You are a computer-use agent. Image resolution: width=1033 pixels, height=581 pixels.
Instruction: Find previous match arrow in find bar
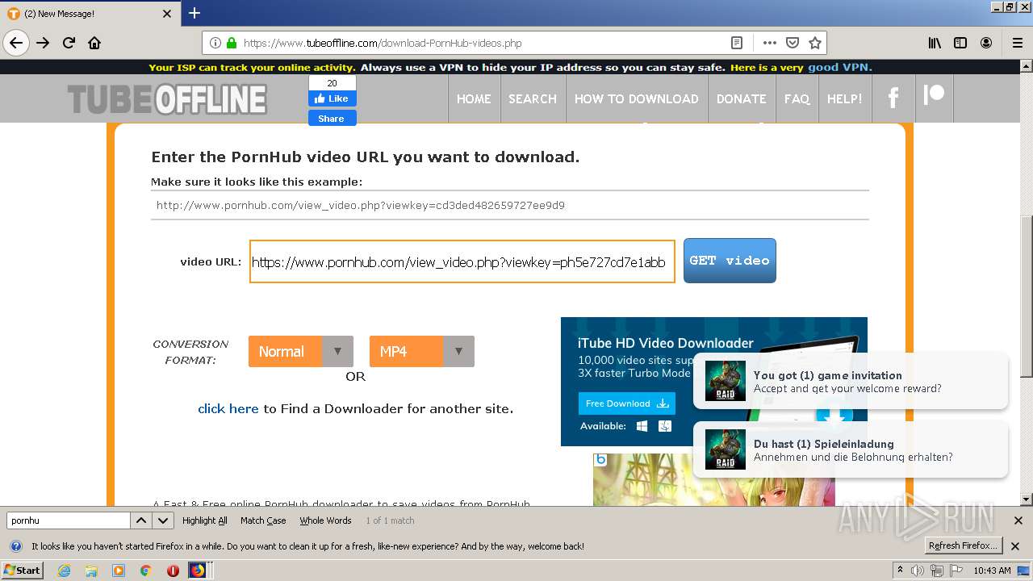(140, 520)
